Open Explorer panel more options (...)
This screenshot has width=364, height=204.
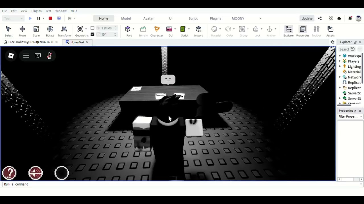pyautogui.click(x=360, y=49)
